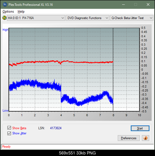The image size is (155, 156).
Task: Click the -0.5 value on the Beta axis
Action: pos(144,111)
